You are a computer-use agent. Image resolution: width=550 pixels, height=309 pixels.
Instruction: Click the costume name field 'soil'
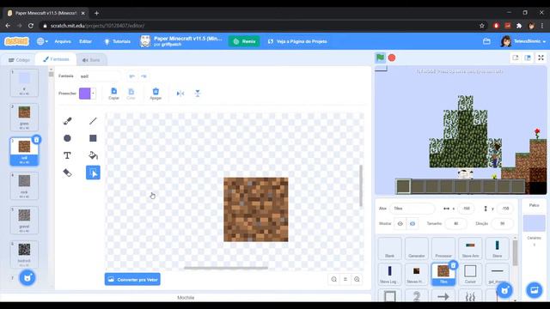(100, 76)
